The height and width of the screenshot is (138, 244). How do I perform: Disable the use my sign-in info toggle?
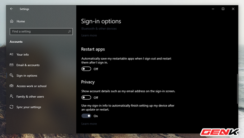pyautogui.click(x=86, y=116)
